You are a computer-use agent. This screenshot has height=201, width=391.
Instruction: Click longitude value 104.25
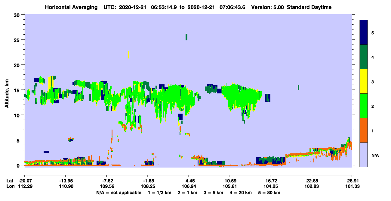coord(270,187)
